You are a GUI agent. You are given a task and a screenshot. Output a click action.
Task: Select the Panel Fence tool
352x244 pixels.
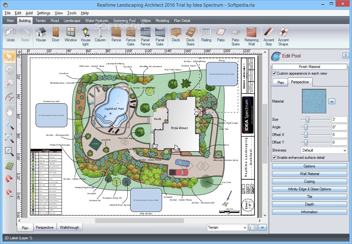(x=145, y=37)
